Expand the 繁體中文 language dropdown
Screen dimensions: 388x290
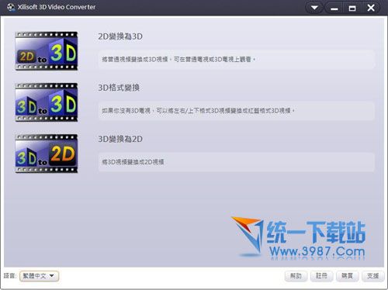[39, 276]
